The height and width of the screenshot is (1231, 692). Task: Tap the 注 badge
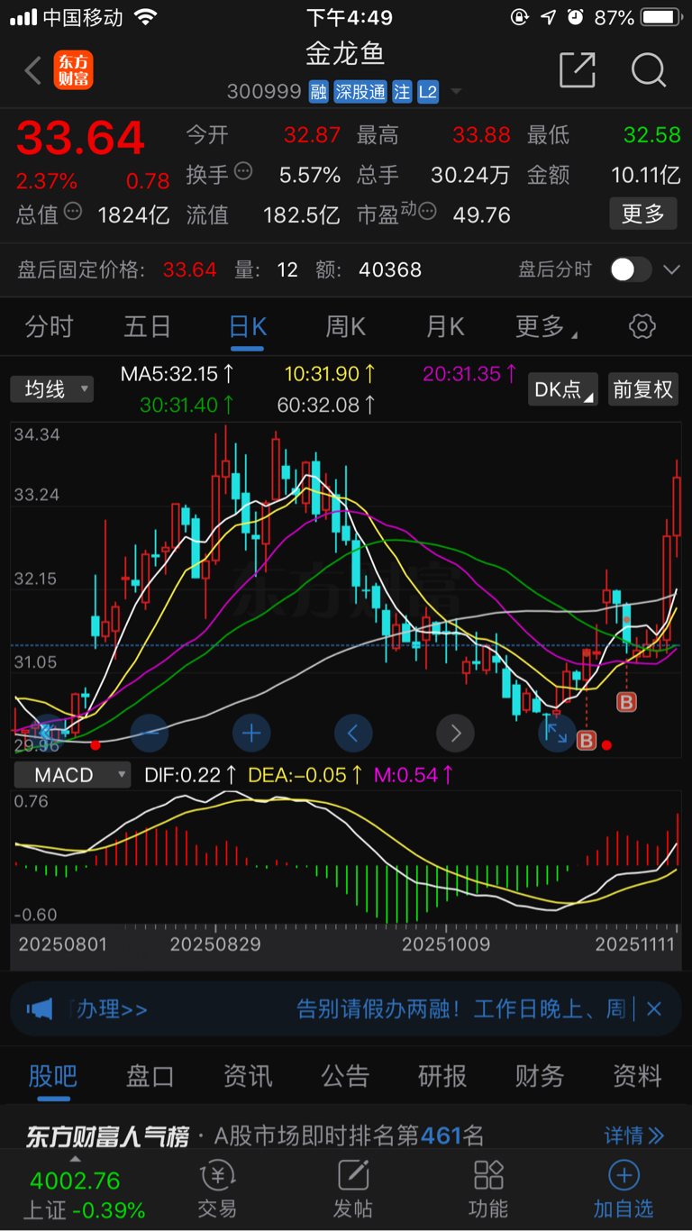[402, 91]
